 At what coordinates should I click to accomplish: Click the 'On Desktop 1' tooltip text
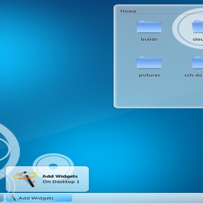coord(61,182)
